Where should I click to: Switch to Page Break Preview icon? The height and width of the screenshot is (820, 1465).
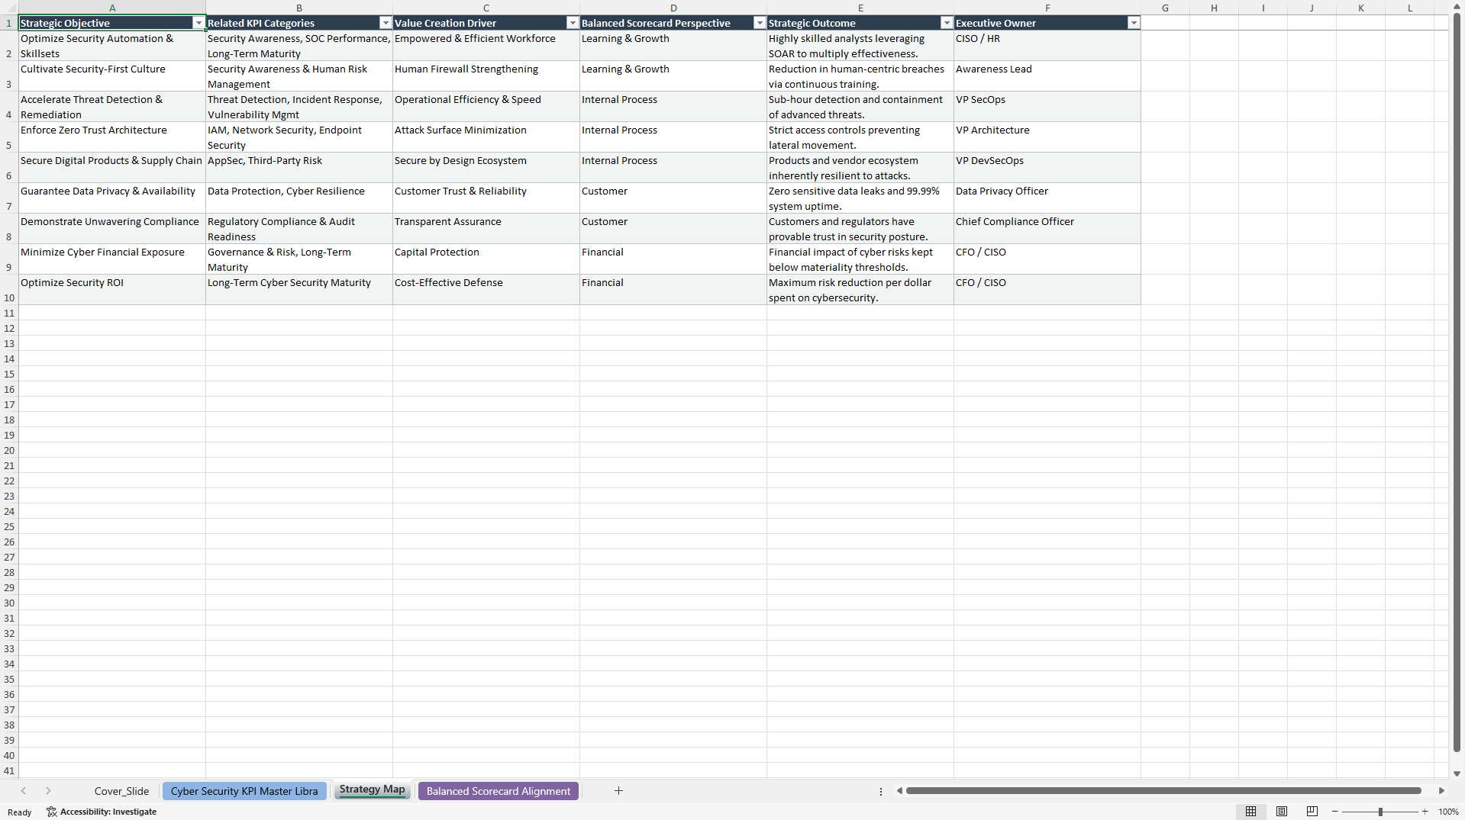pyautogui.click(x=1312, y=812)
